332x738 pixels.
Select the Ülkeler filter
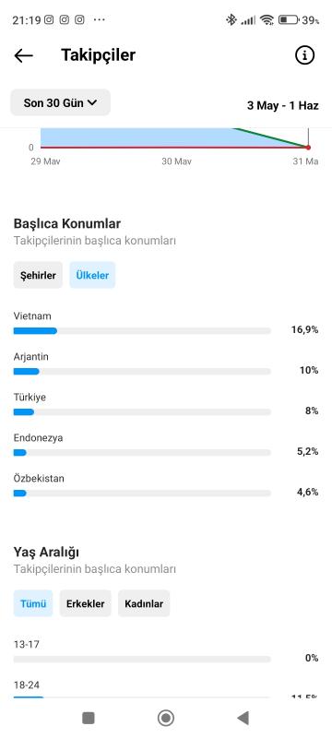(x=92, y=275)
